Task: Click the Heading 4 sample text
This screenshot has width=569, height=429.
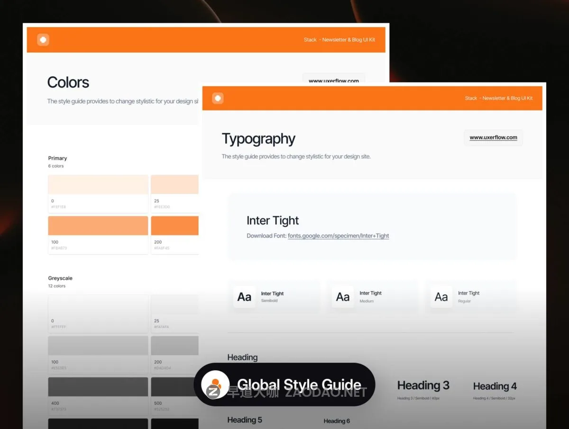Action: click(x=495, y=386)
